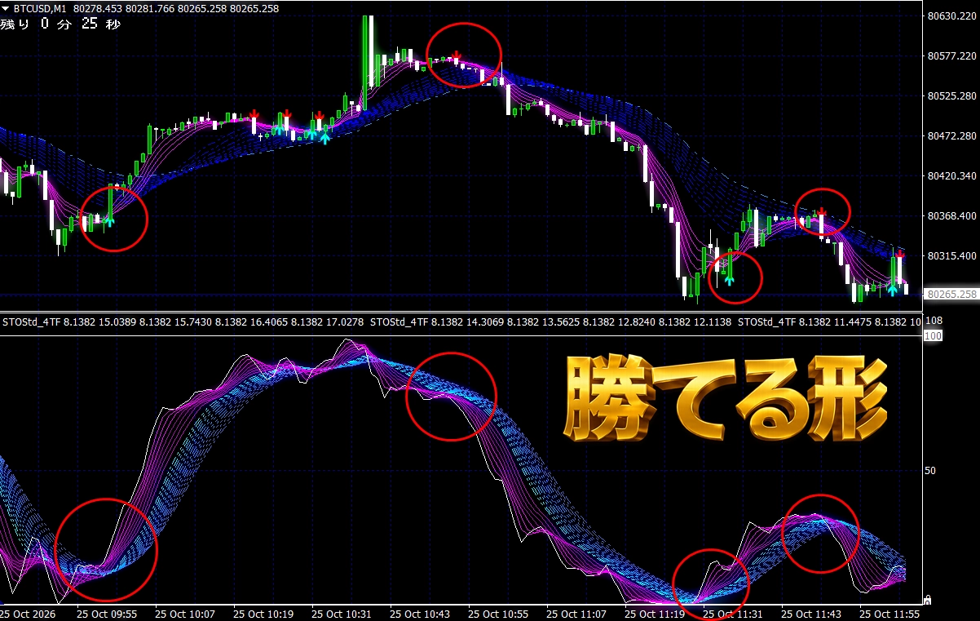This screenshot has height=621, width=980.
Task: Click the 25 Oct 11:55 time label
Action: tap(890, 613)
